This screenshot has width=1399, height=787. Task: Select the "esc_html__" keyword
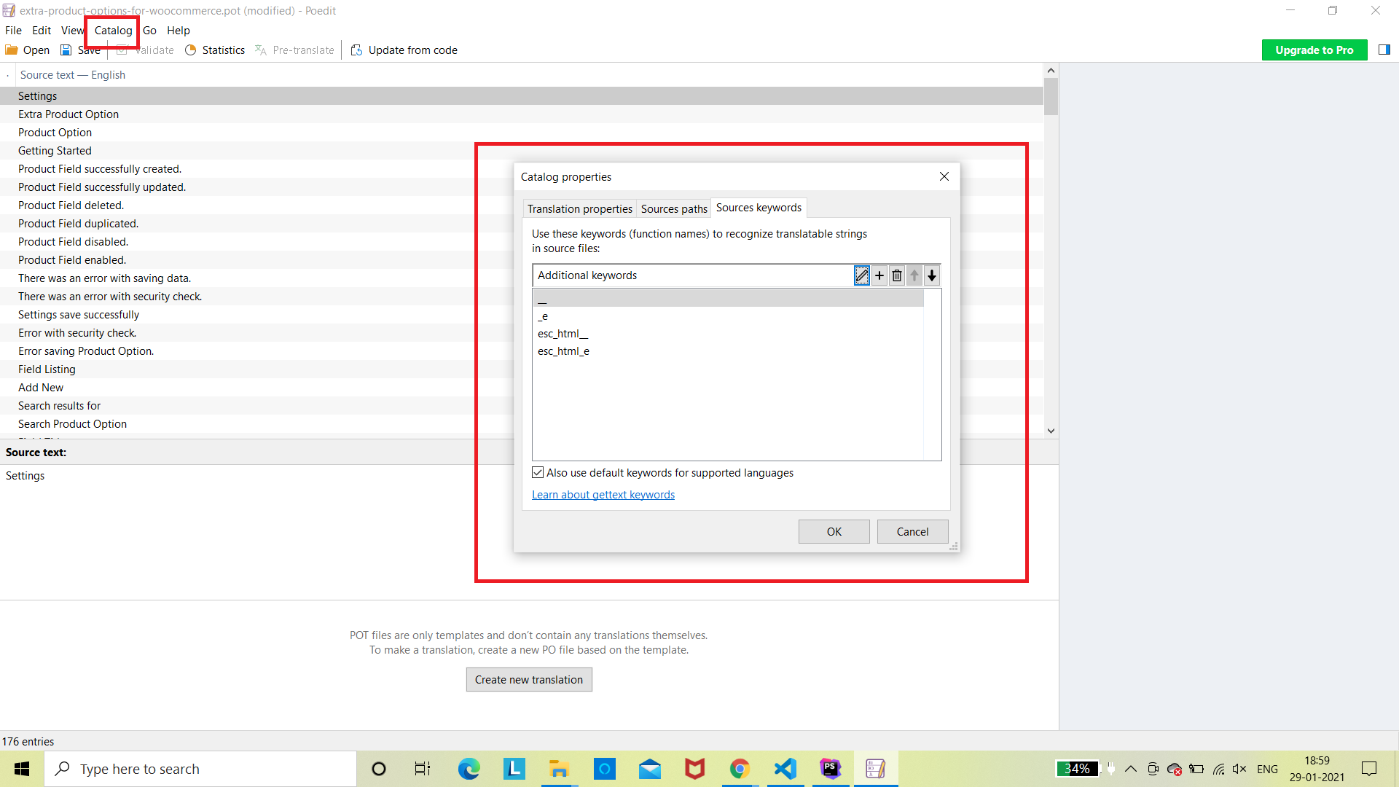click(x=728, y=334)
